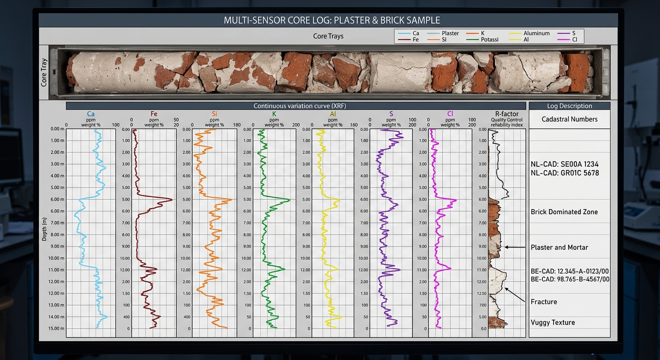Click the Cl magenta legend entry

[x=568, y=40]
